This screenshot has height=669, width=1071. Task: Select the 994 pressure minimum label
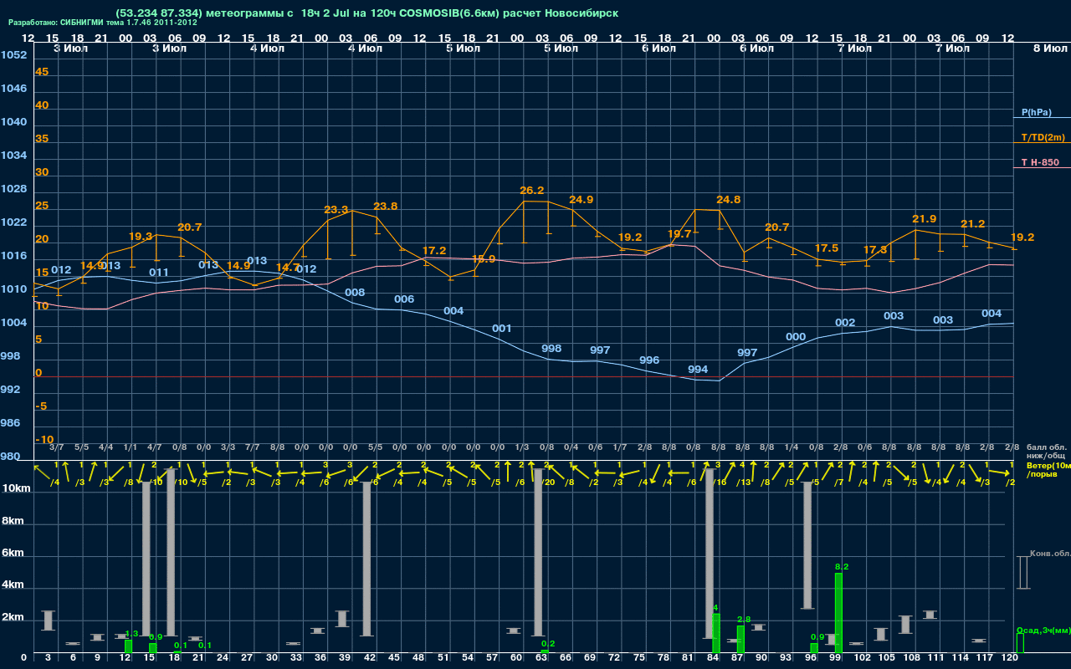coord(698,370)
